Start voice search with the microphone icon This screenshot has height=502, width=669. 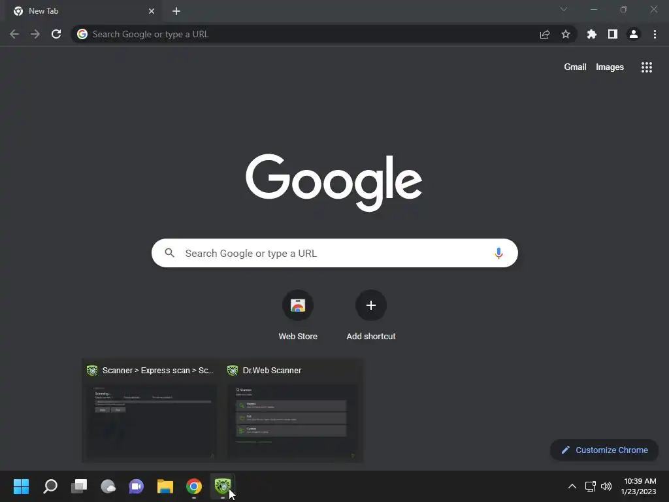pyautogui.click(x=498, y=253)
